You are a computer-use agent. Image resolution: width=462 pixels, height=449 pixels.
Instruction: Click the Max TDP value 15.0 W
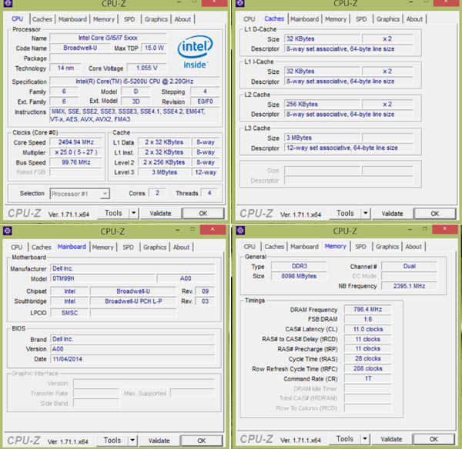coord(154,48)
